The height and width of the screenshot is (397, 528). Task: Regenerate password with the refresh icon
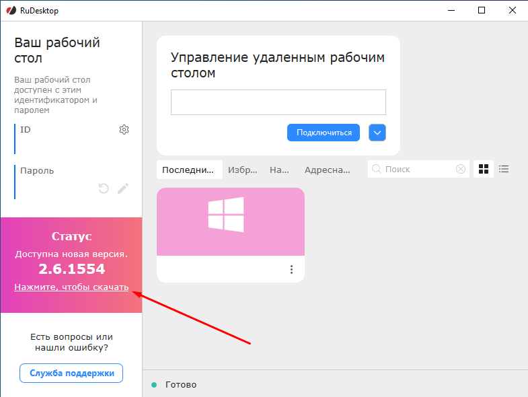(x=104, y=188)
